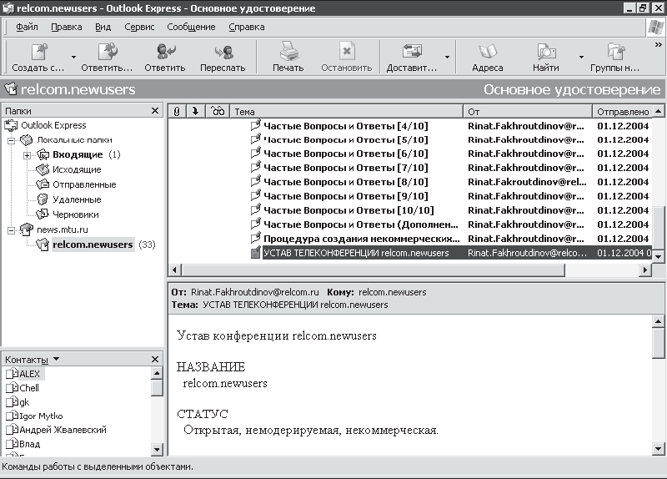
Task: Sort by the attachment paperclip column
Action: pyautogui.click(x=177, y=112)
